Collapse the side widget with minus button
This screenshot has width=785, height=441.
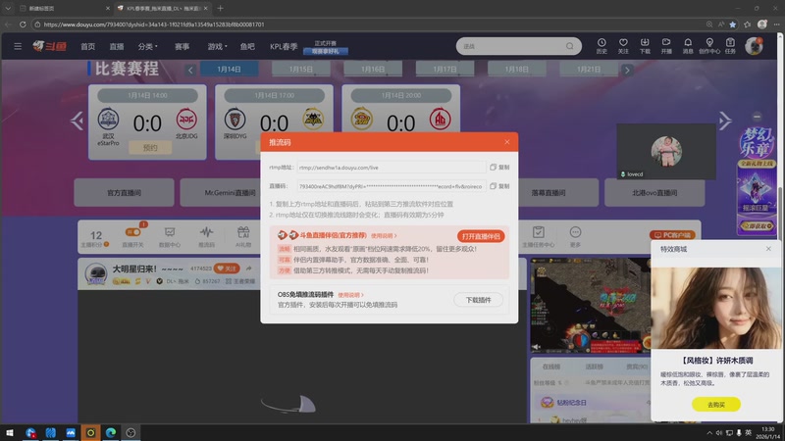757,117
